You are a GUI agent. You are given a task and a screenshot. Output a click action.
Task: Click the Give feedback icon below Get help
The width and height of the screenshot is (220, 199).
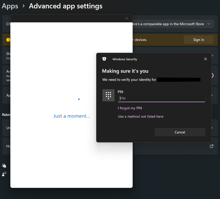point(4,174)
